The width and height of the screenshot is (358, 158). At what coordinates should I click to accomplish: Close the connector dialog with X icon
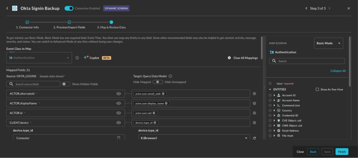(x=349, y=8)
